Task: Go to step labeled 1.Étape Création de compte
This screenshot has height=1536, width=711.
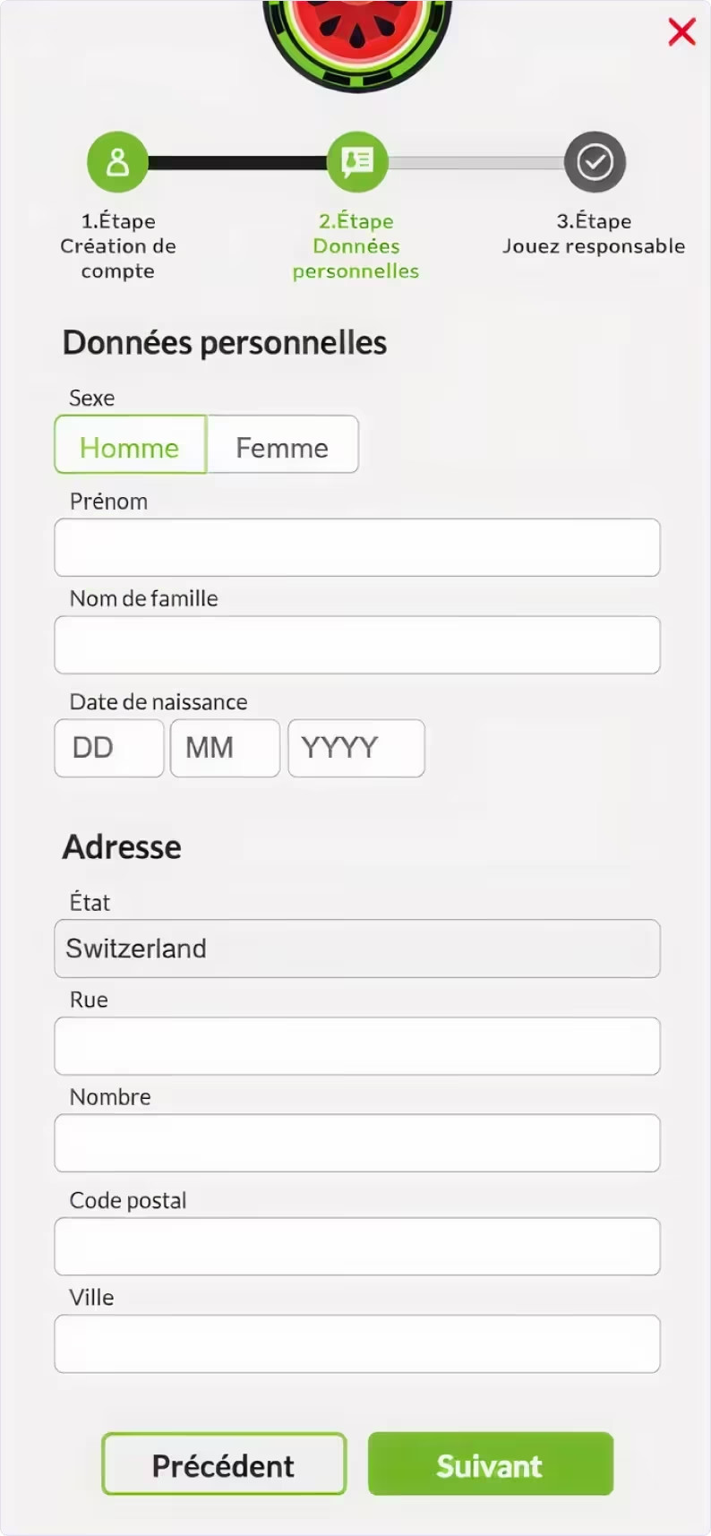Action: (117, 246)
